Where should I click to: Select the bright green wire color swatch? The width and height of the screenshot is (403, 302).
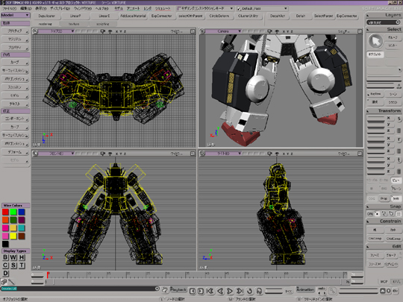(x=13, y=212)
